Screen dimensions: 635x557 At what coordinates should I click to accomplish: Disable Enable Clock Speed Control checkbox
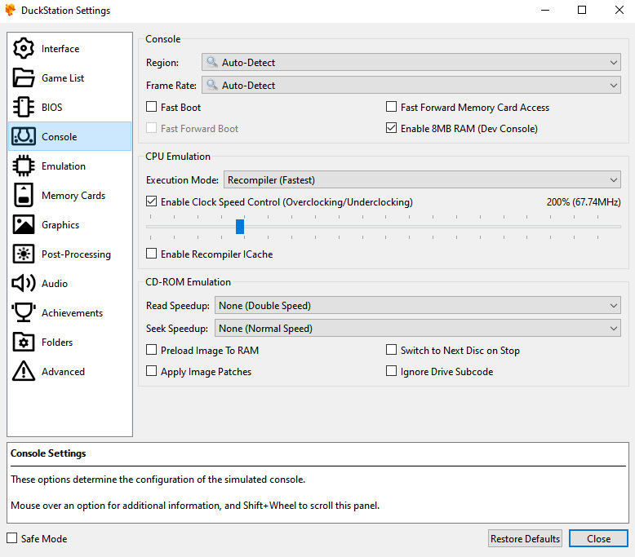pos(152,201)
